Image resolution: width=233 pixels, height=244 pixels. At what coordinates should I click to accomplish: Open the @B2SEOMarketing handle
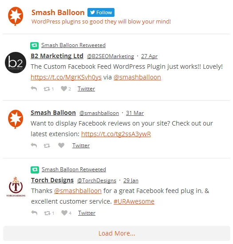point(111,56)
